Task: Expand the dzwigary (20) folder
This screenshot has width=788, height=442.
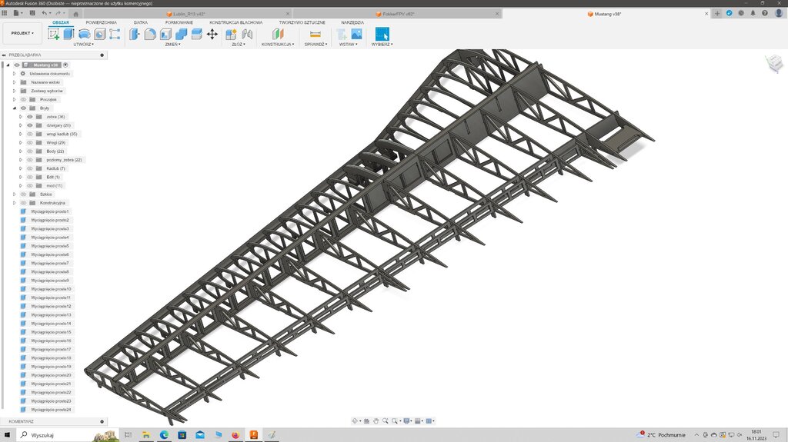Action: coord(21,125)
